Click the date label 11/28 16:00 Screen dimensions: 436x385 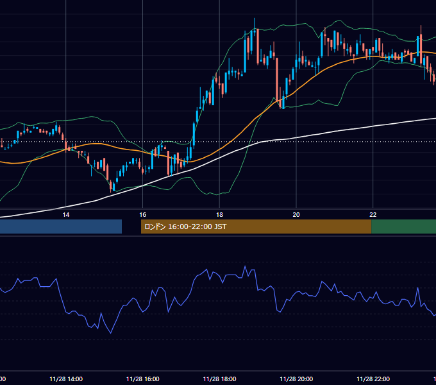(x=142, y=379)
